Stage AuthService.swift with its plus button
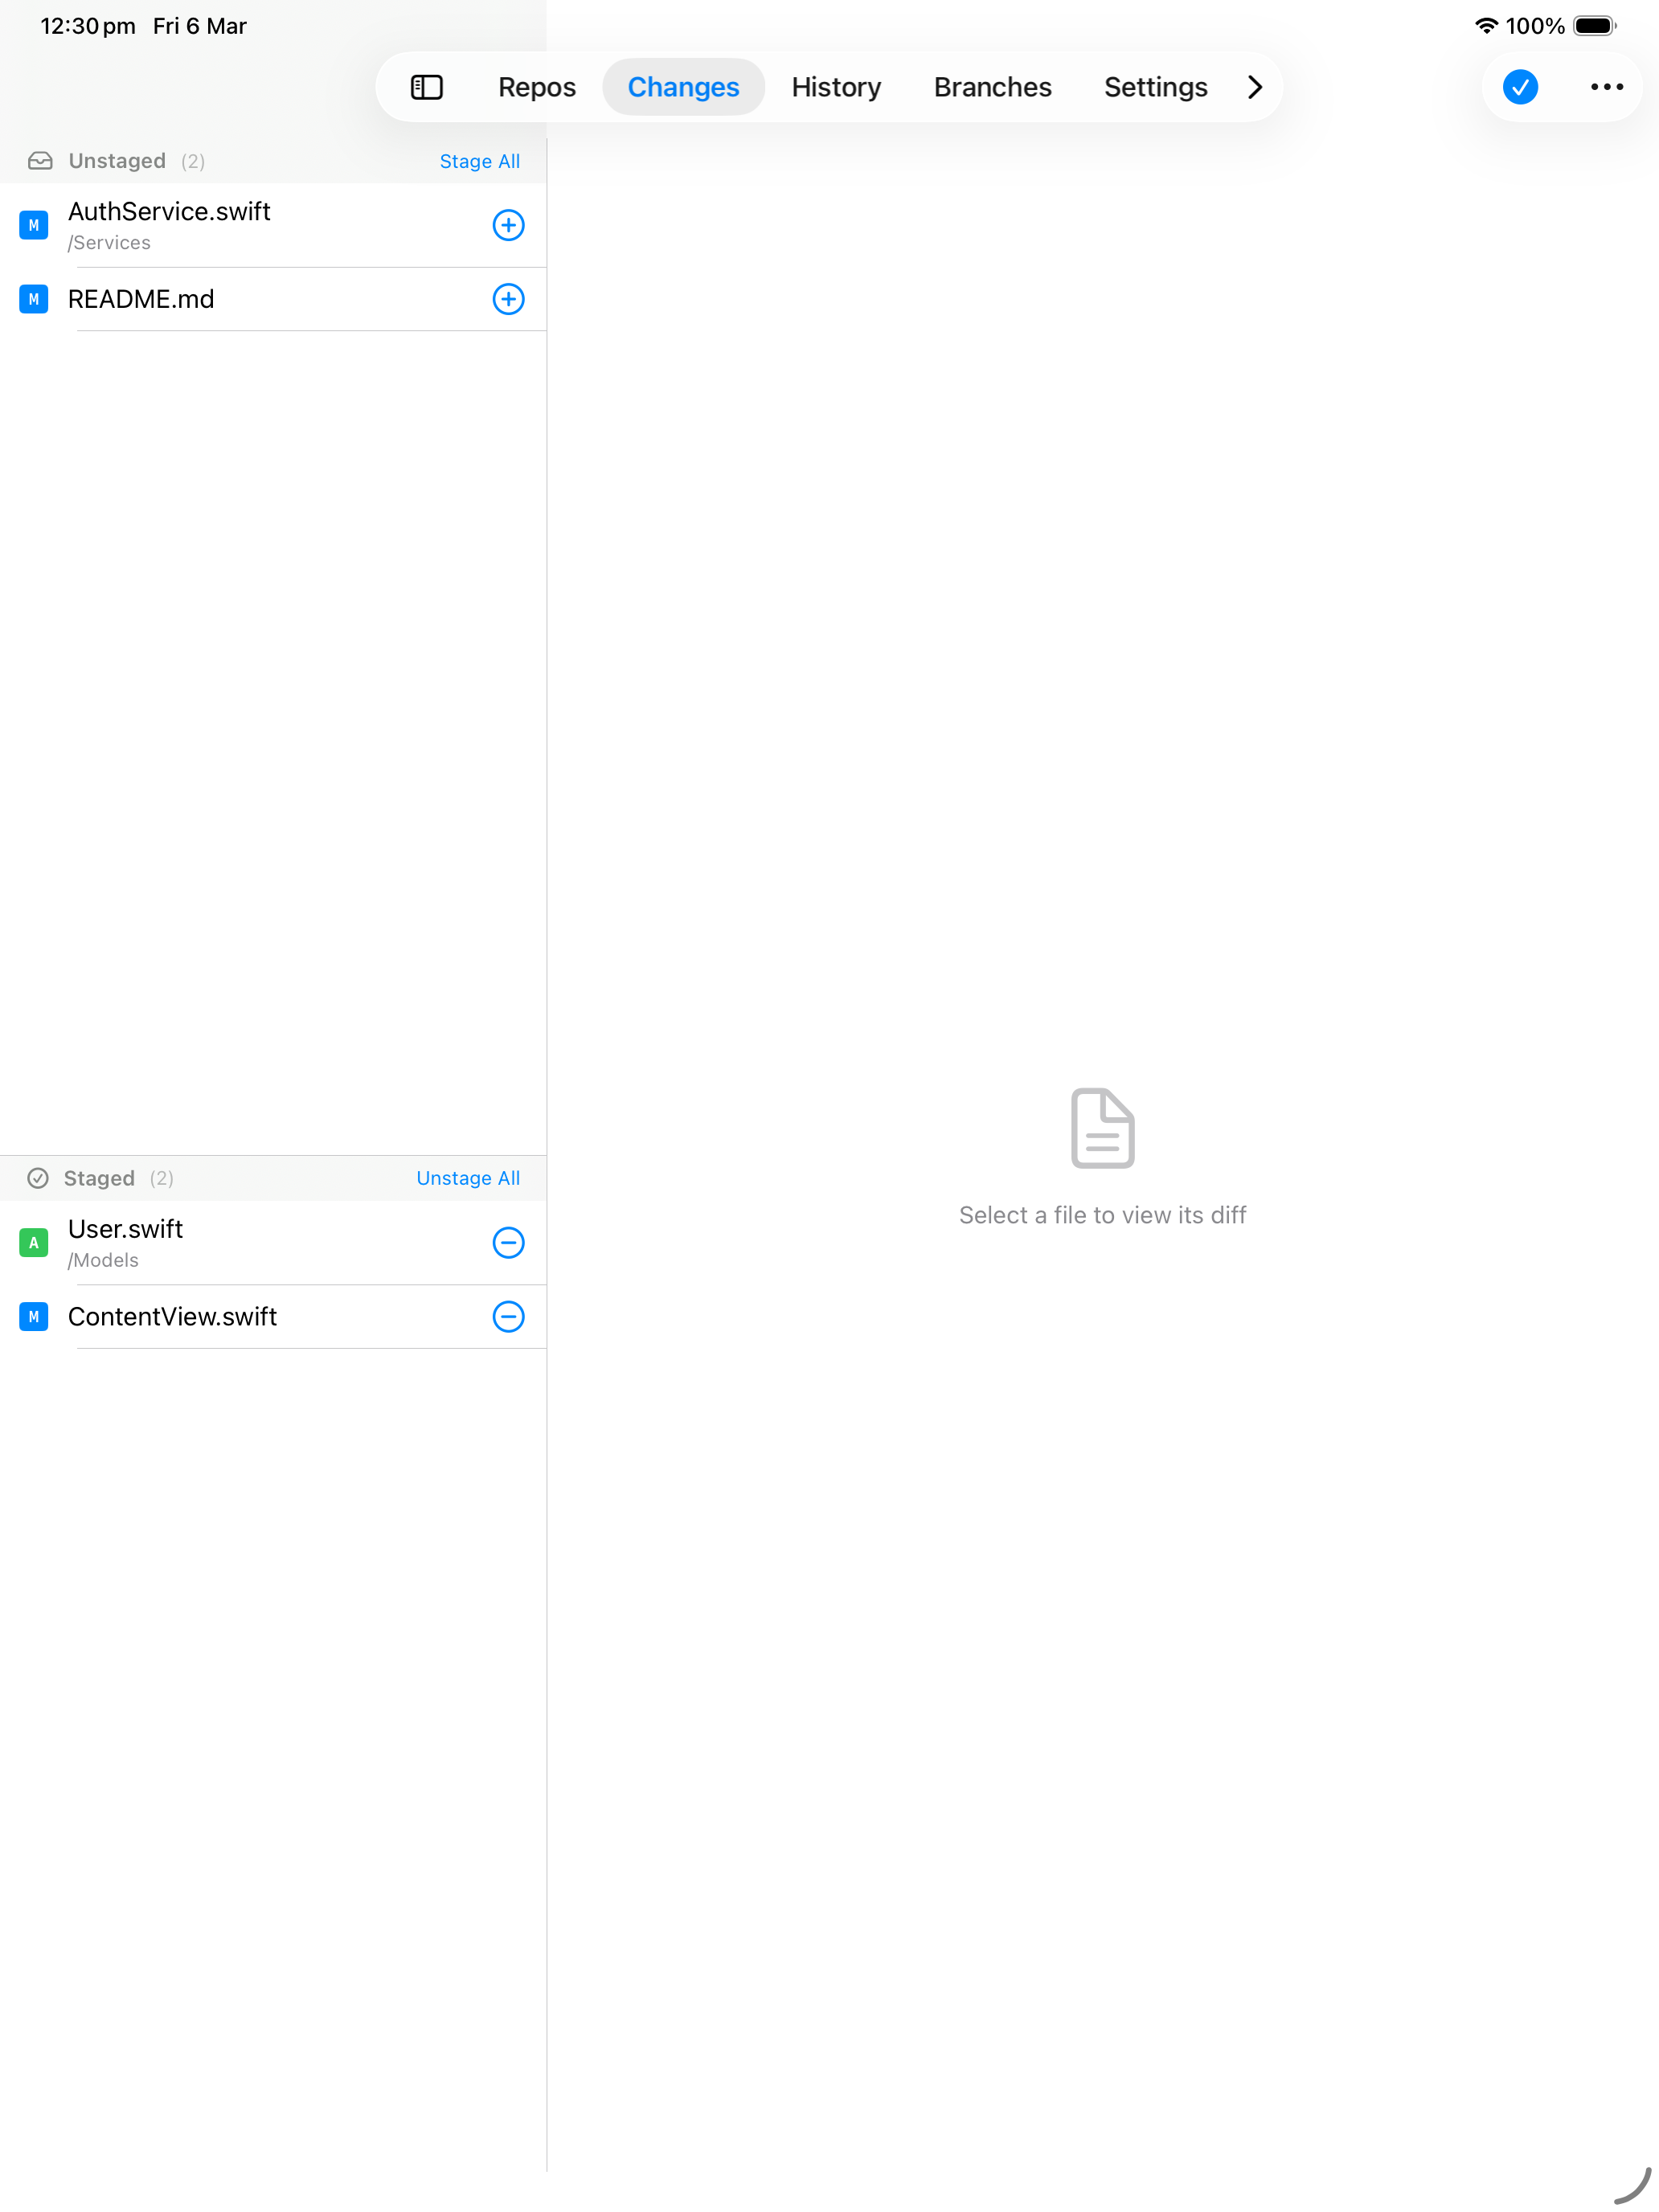This screenshot has height=2212, width=1659. click(508, 225)
